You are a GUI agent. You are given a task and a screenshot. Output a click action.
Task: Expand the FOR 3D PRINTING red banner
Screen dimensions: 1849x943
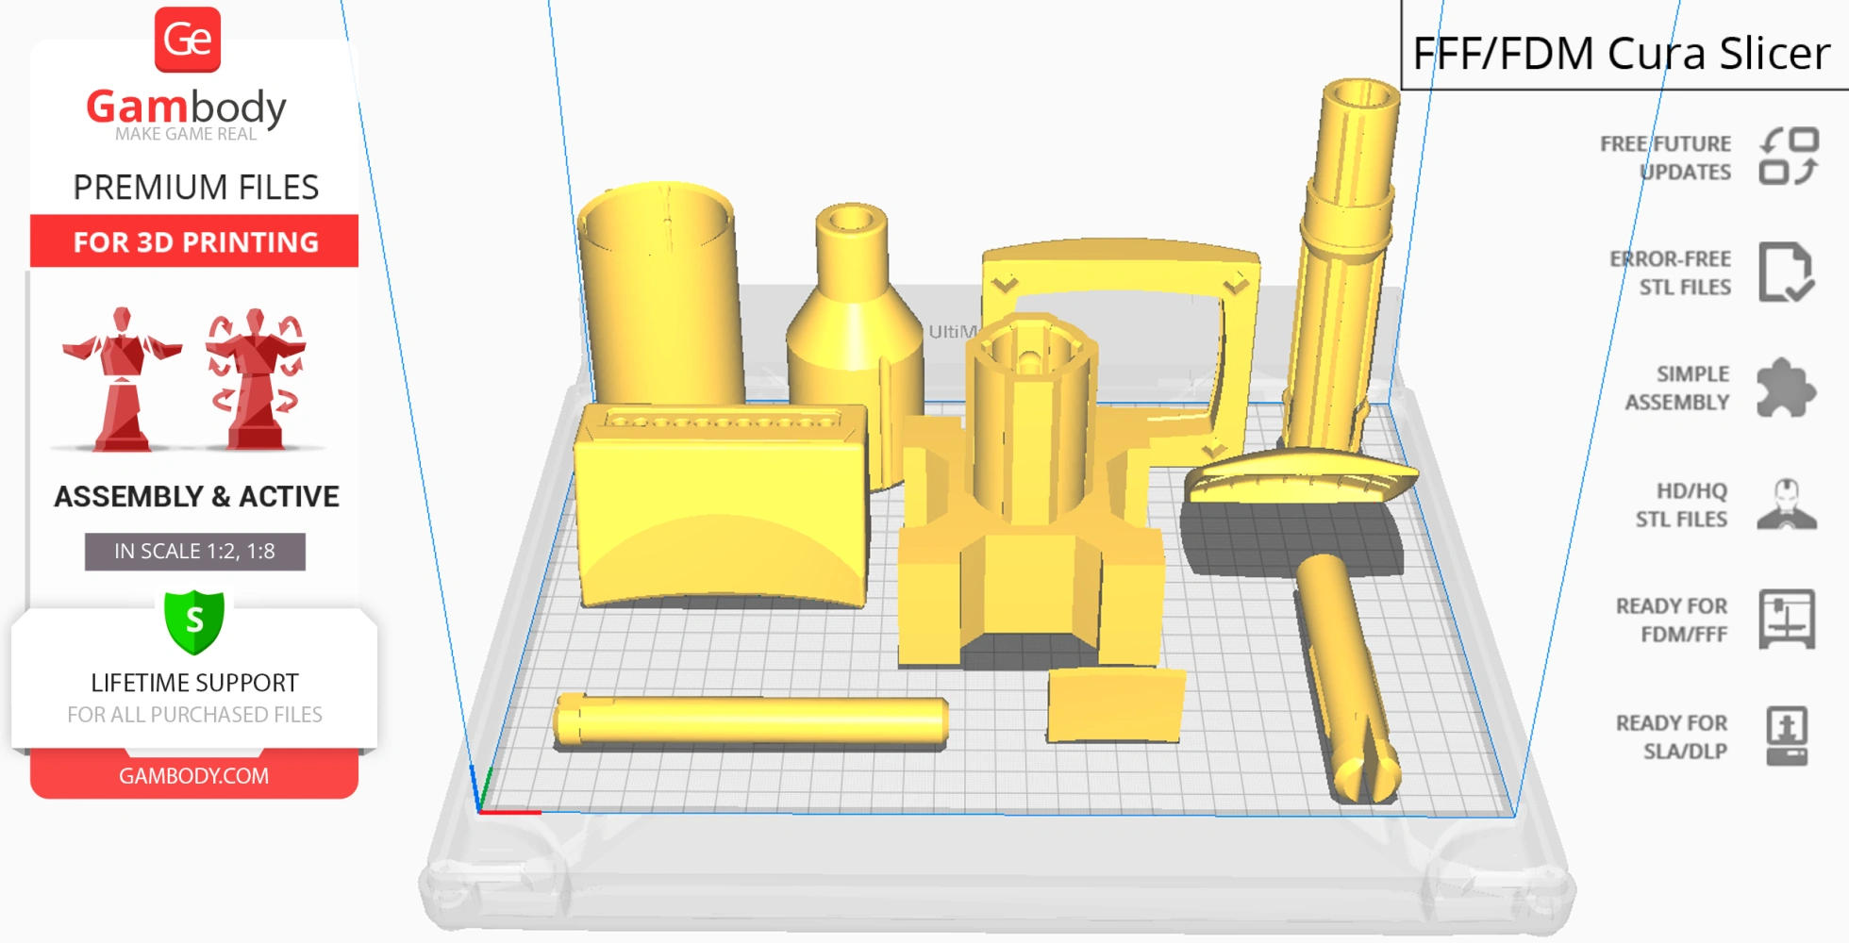point(193,242)
